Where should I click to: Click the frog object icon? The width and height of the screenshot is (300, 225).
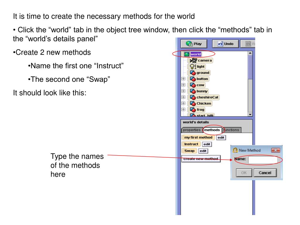point(193,110)
